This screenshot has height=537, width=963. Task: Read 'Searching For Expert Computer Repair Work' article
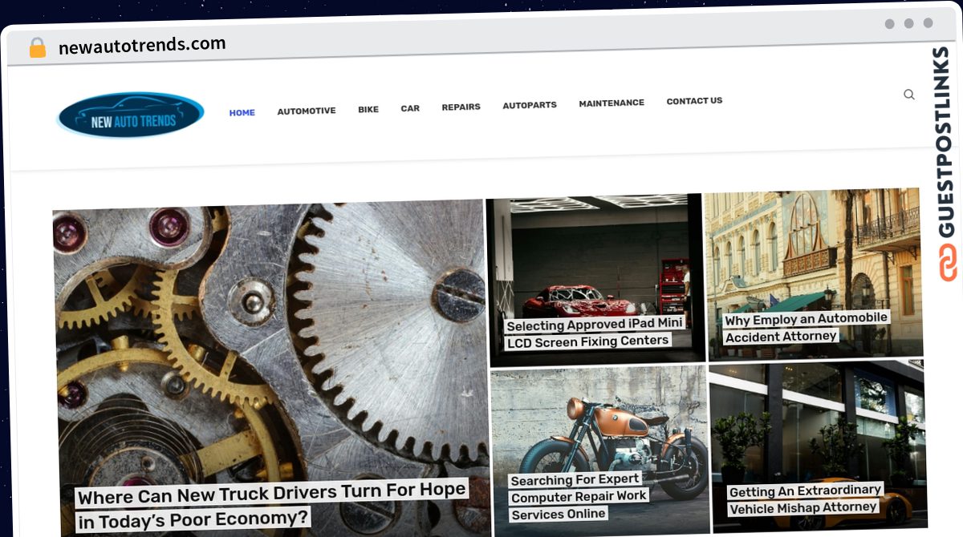[578, 497]
